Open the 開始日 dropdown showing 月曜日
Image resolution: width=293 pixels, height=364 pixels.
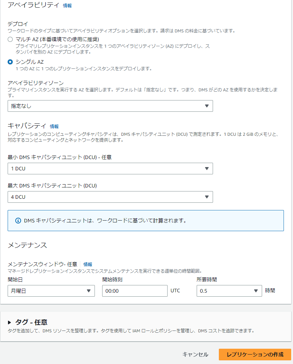pos(51,291)
